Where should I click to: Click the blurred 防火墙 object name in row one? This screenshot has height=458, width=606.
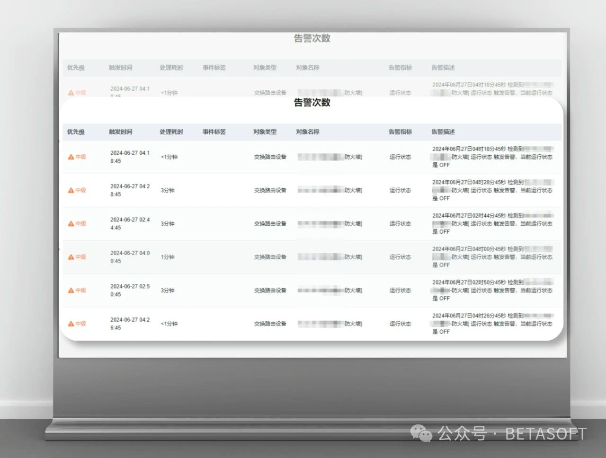(x=329, y=157)
